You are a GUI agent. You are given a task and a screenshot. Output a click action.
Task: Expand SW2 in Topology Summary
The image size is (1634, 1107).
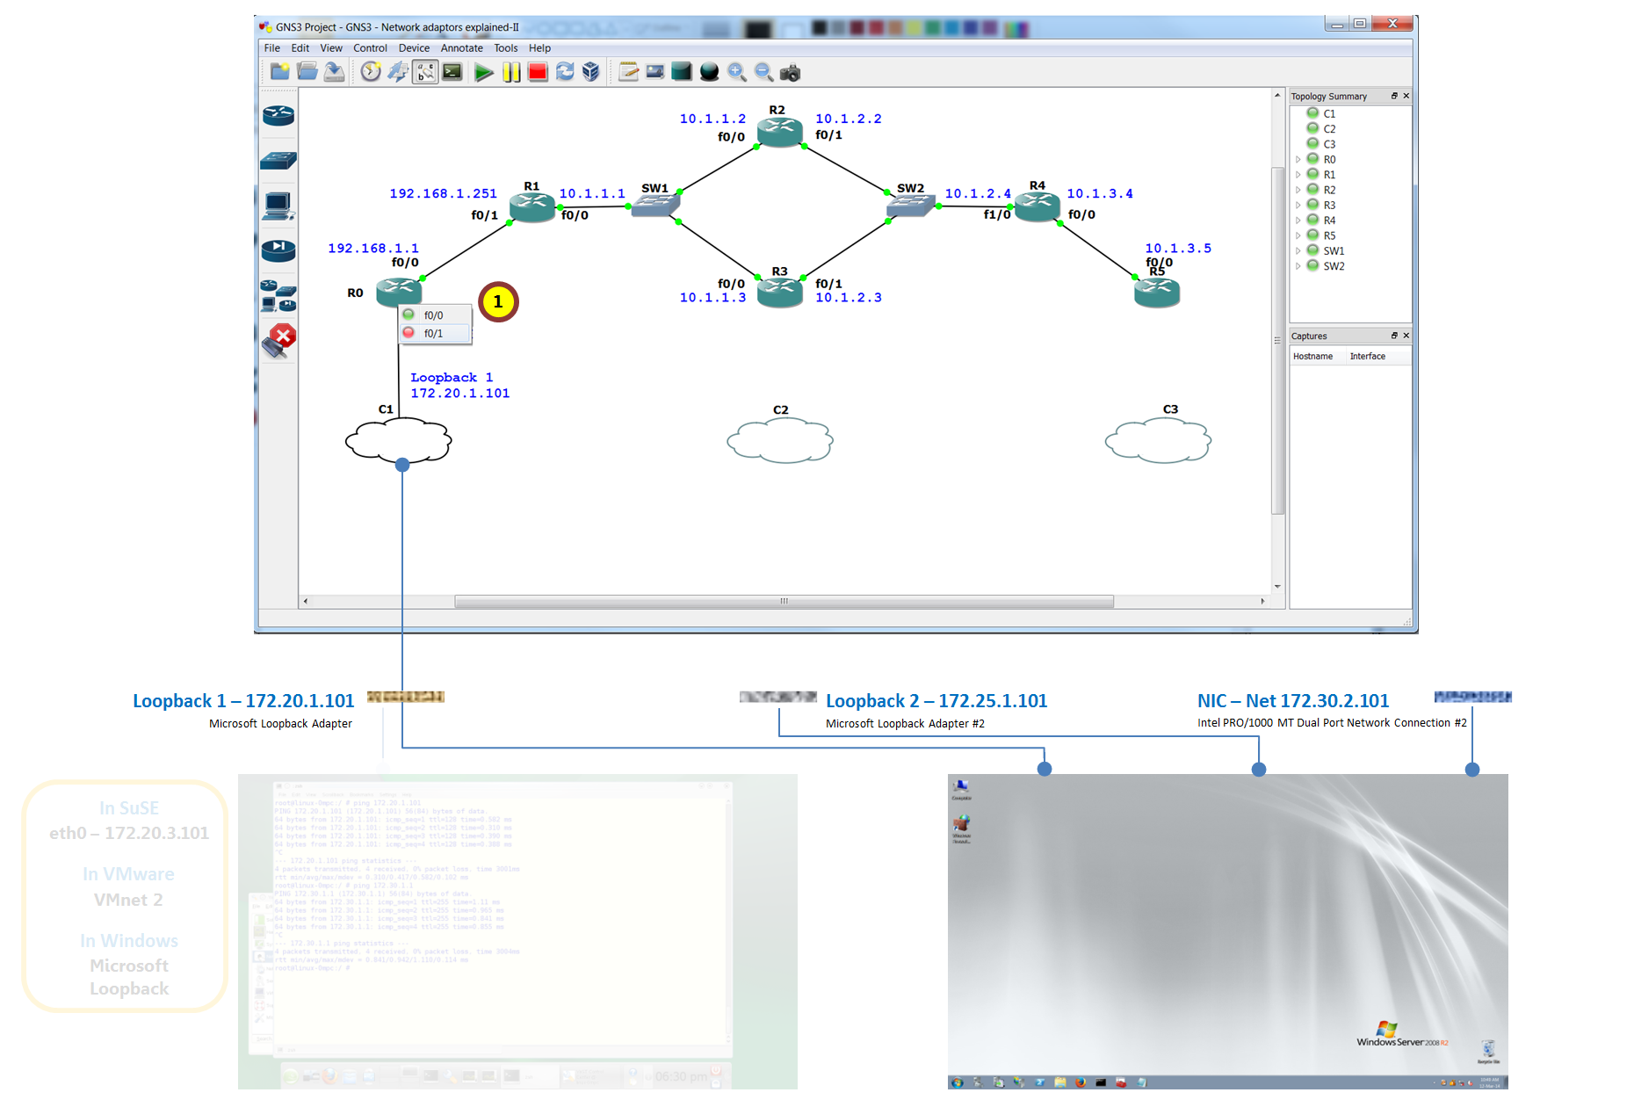(x=1298, y=265)
